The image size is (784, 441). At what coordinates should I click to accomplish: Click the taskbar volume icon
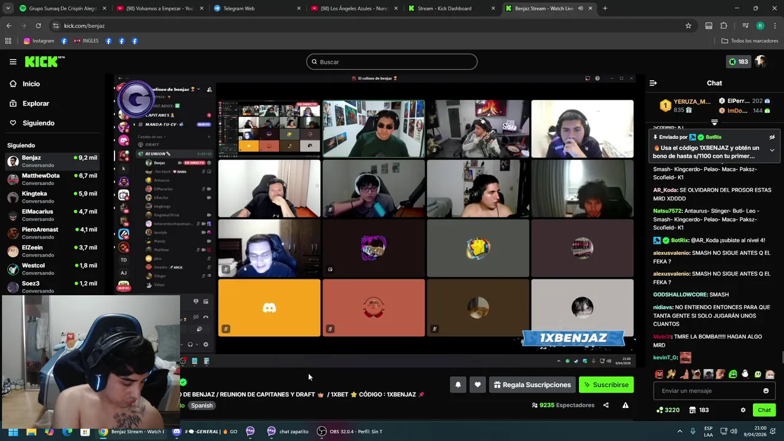tap(734, 431)
